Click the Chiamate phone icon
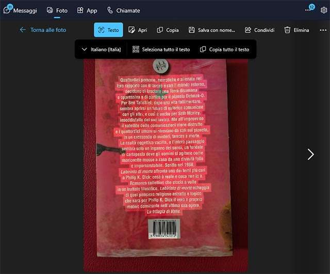 click(x=110, y=10)
